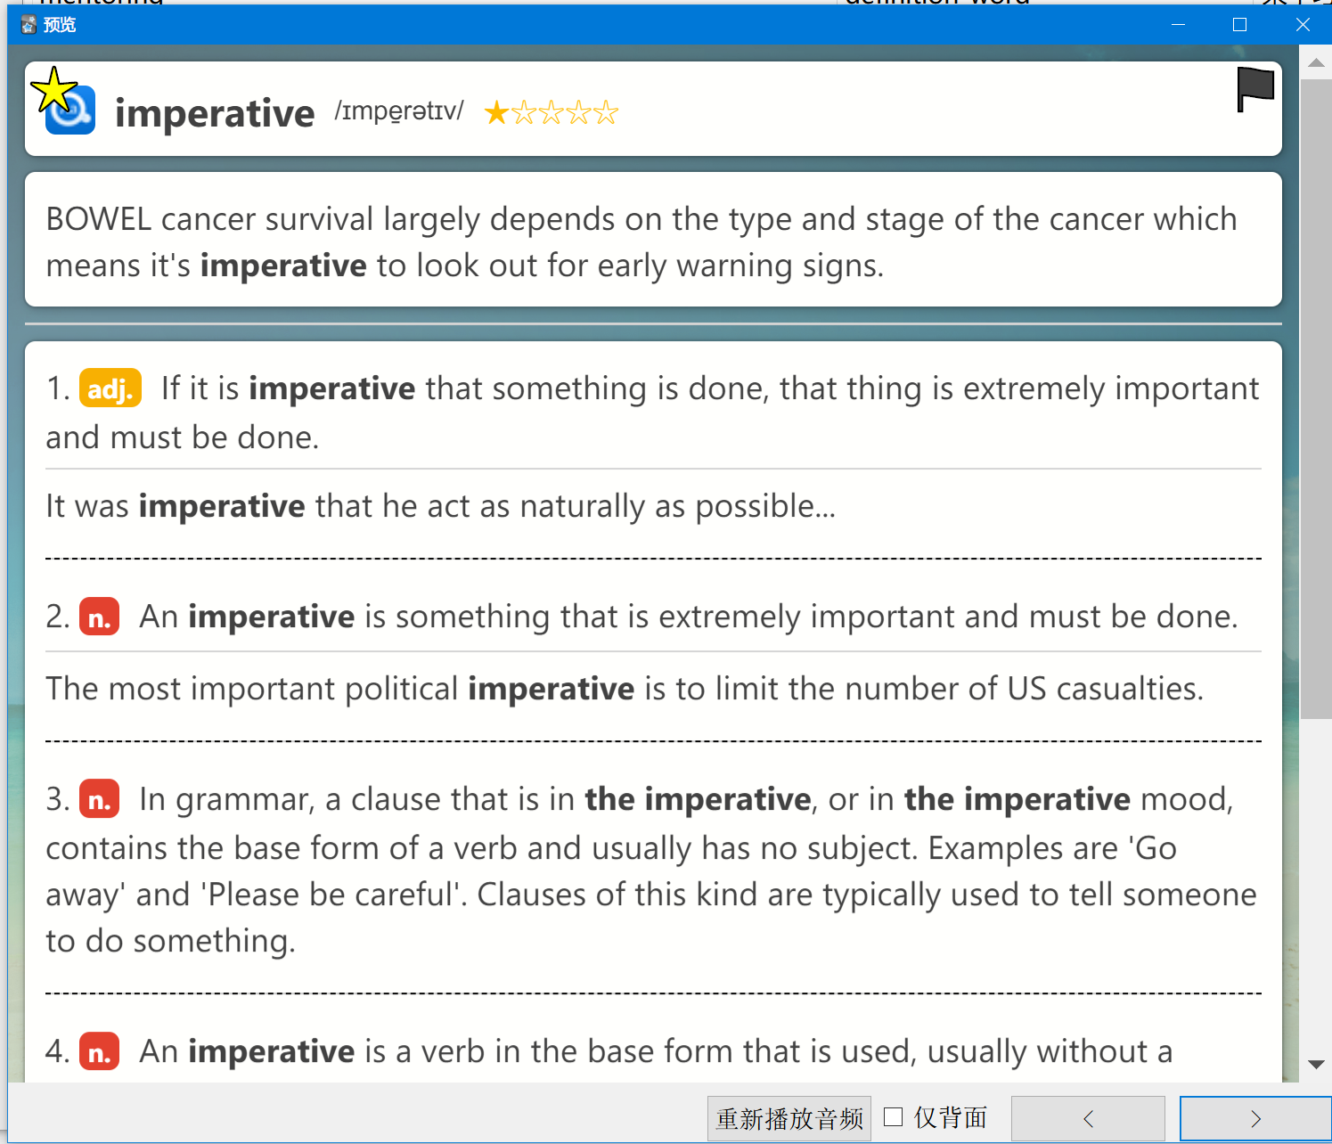Click the scrollbar down arrow
This screenshot has width=1332, height=1144.
(x=1316, y=1065)
